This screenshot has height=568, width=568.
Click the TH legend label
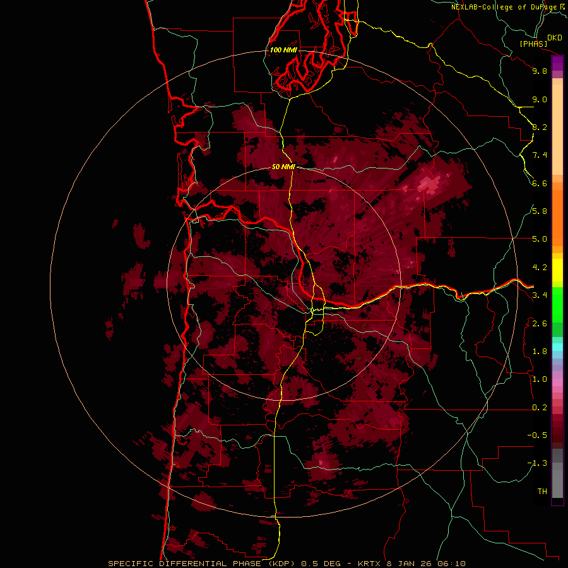pos(542,492)
